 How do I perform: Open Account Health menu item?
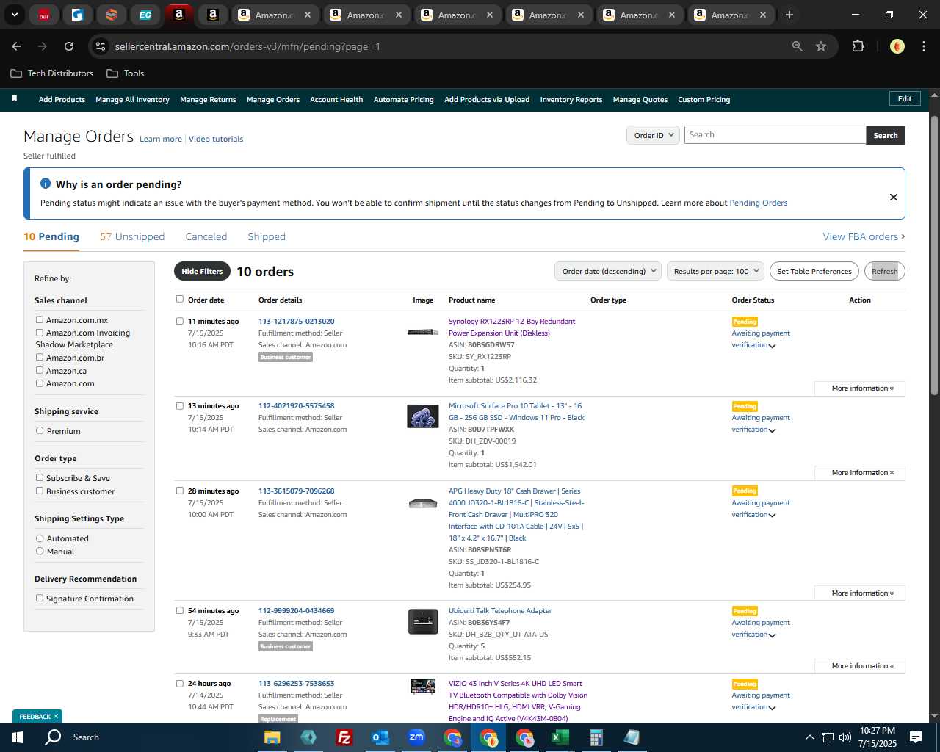(336, 100)
